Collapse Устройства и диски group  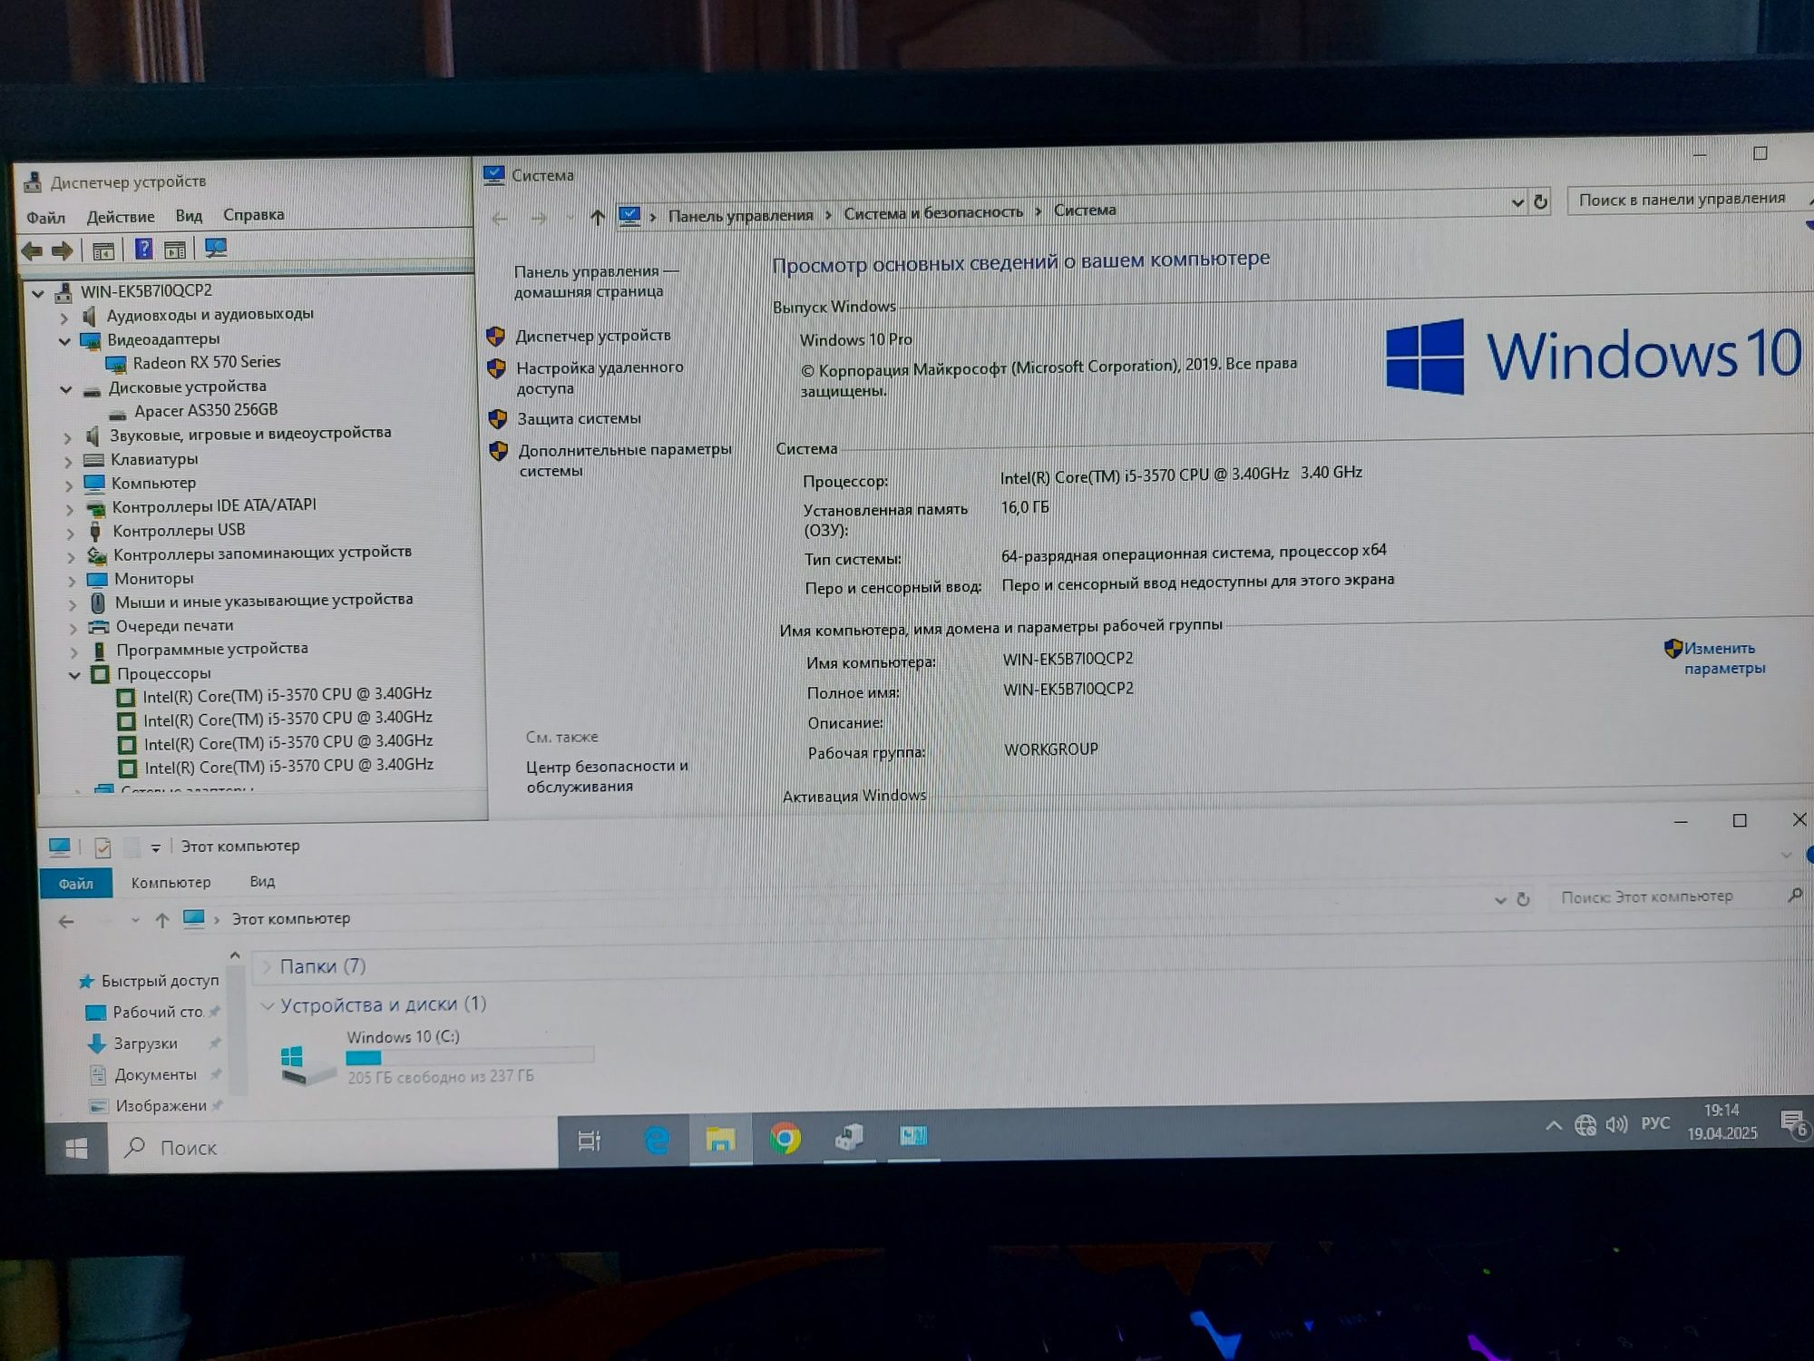tap(267, 1005)
